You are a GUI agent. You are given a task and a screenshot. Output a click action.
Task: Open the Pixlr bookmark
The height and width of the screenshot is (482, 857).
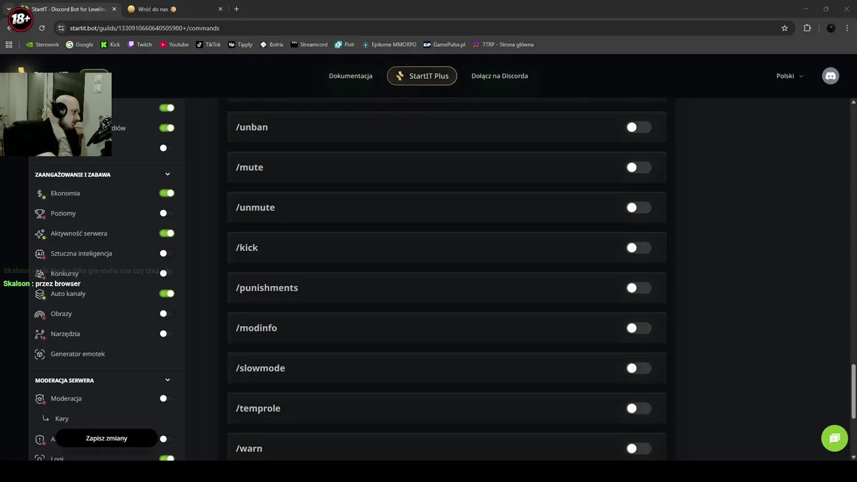coord(345,45)
